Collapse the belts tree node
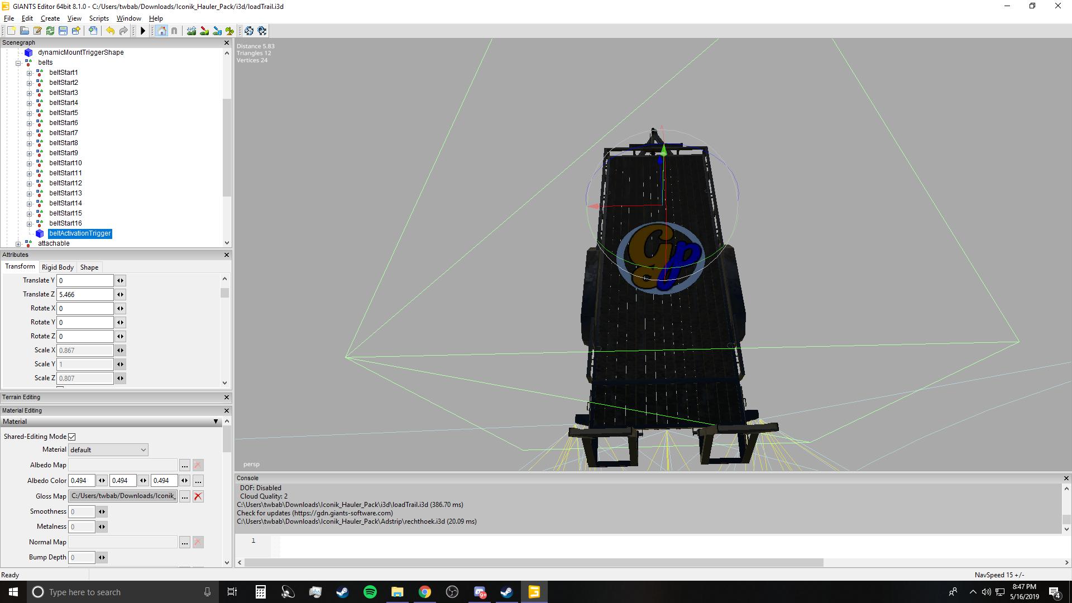The width and height of the screenshot is (1072, 603). click(x=18, y=63)
